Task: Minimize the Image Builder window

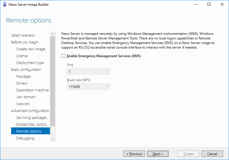Action: (x=196, y=5)
